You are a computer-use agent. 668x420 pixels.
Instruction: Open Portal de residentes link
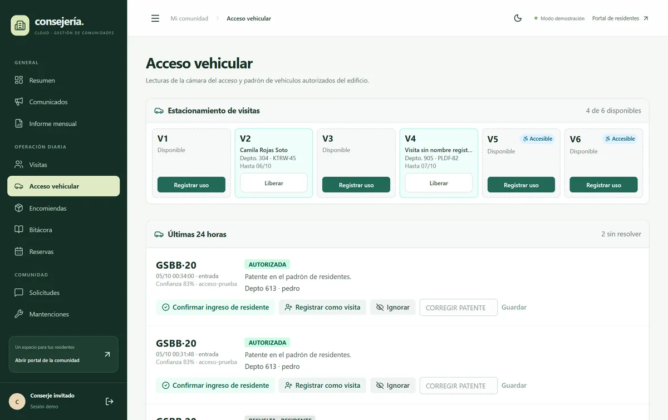pos(620,18)
